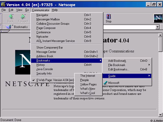Expand the Bookmarks submenu entry

(x=66, y=60)
